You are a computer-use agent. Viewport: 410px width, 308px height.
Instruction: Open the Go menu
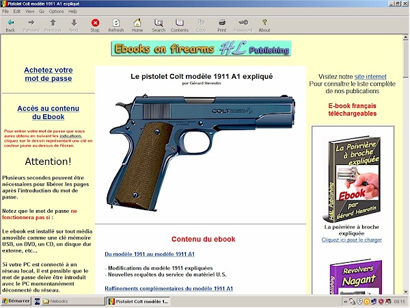click(42, 12)
